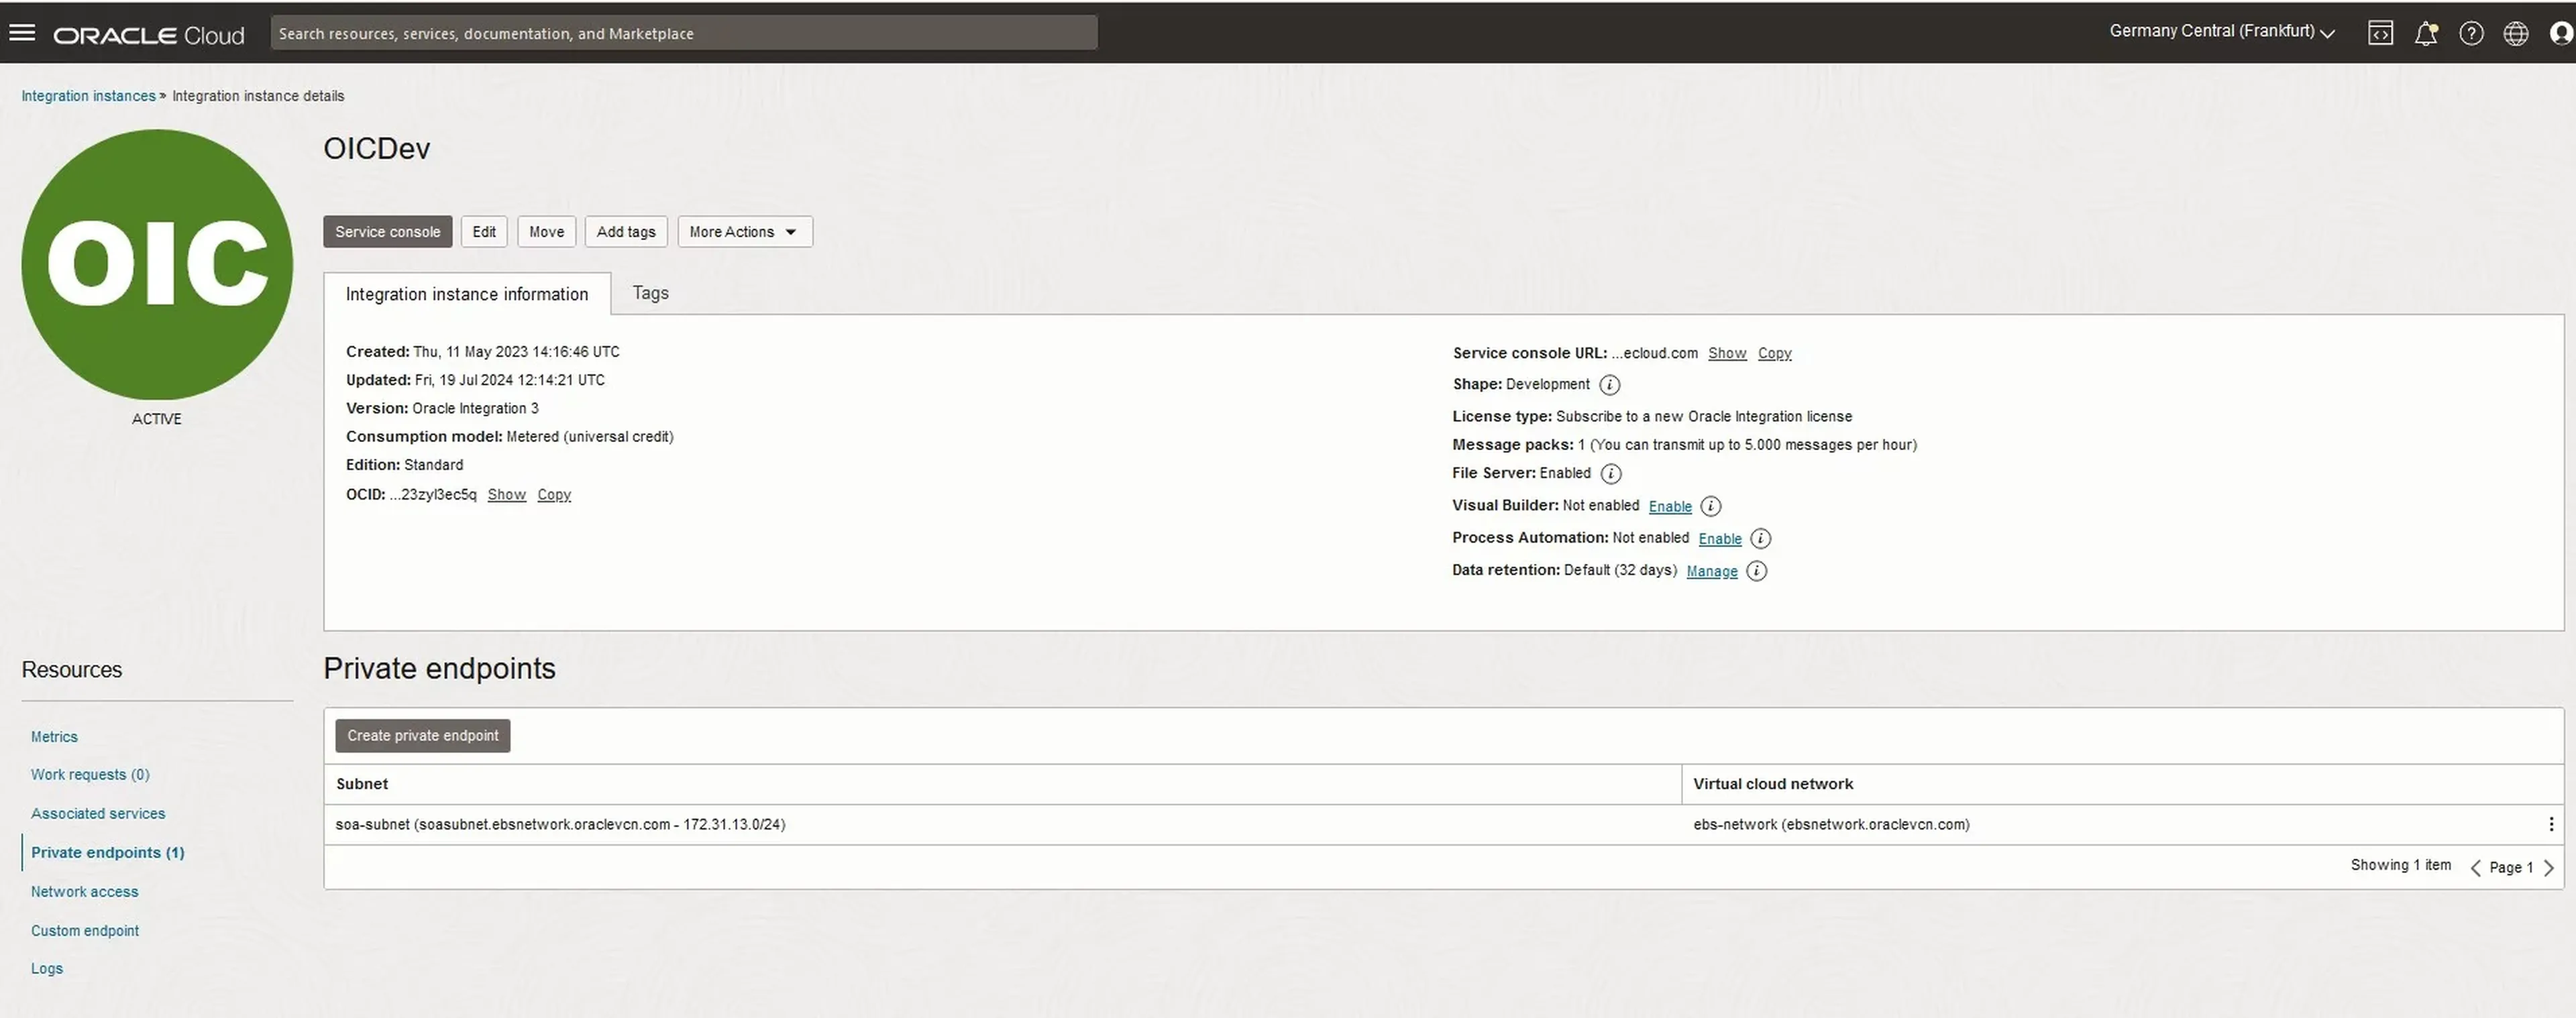
Task: Go to next page of endpoints
Action: click(2549, 868)
